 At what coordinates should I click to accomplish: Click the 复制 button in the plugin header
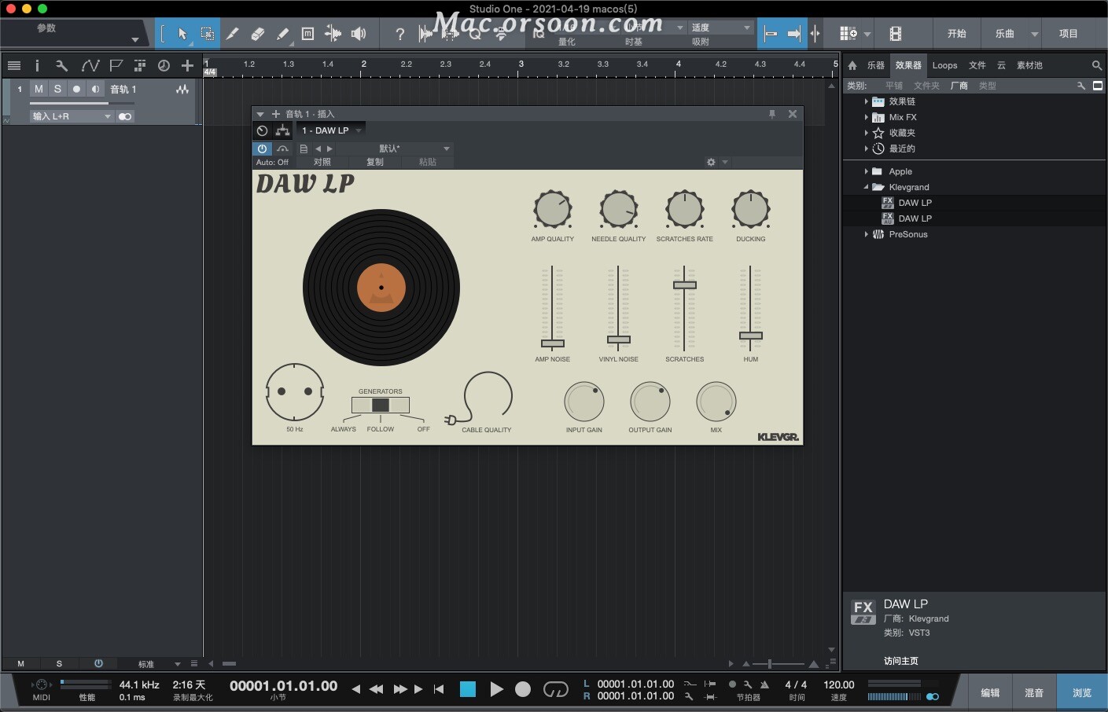pos(375,162)
